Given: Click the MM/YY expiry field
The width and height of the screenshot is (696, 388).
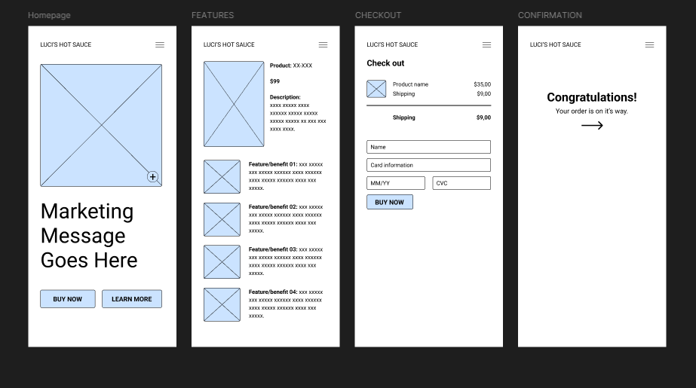Looking at the screenshot, I should pyautogui.click(x=396, y=183).
